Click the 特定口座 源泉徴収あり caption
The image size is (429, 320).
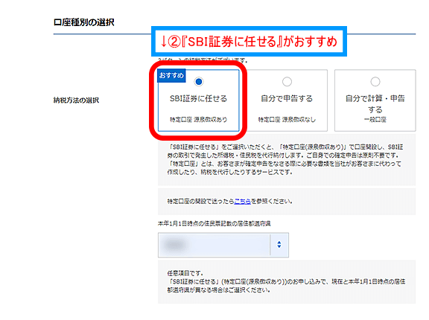199,119
